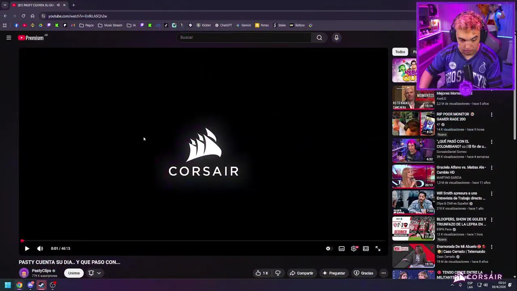Open the Mejores Momentos video thumbnail

pos(413,97)
